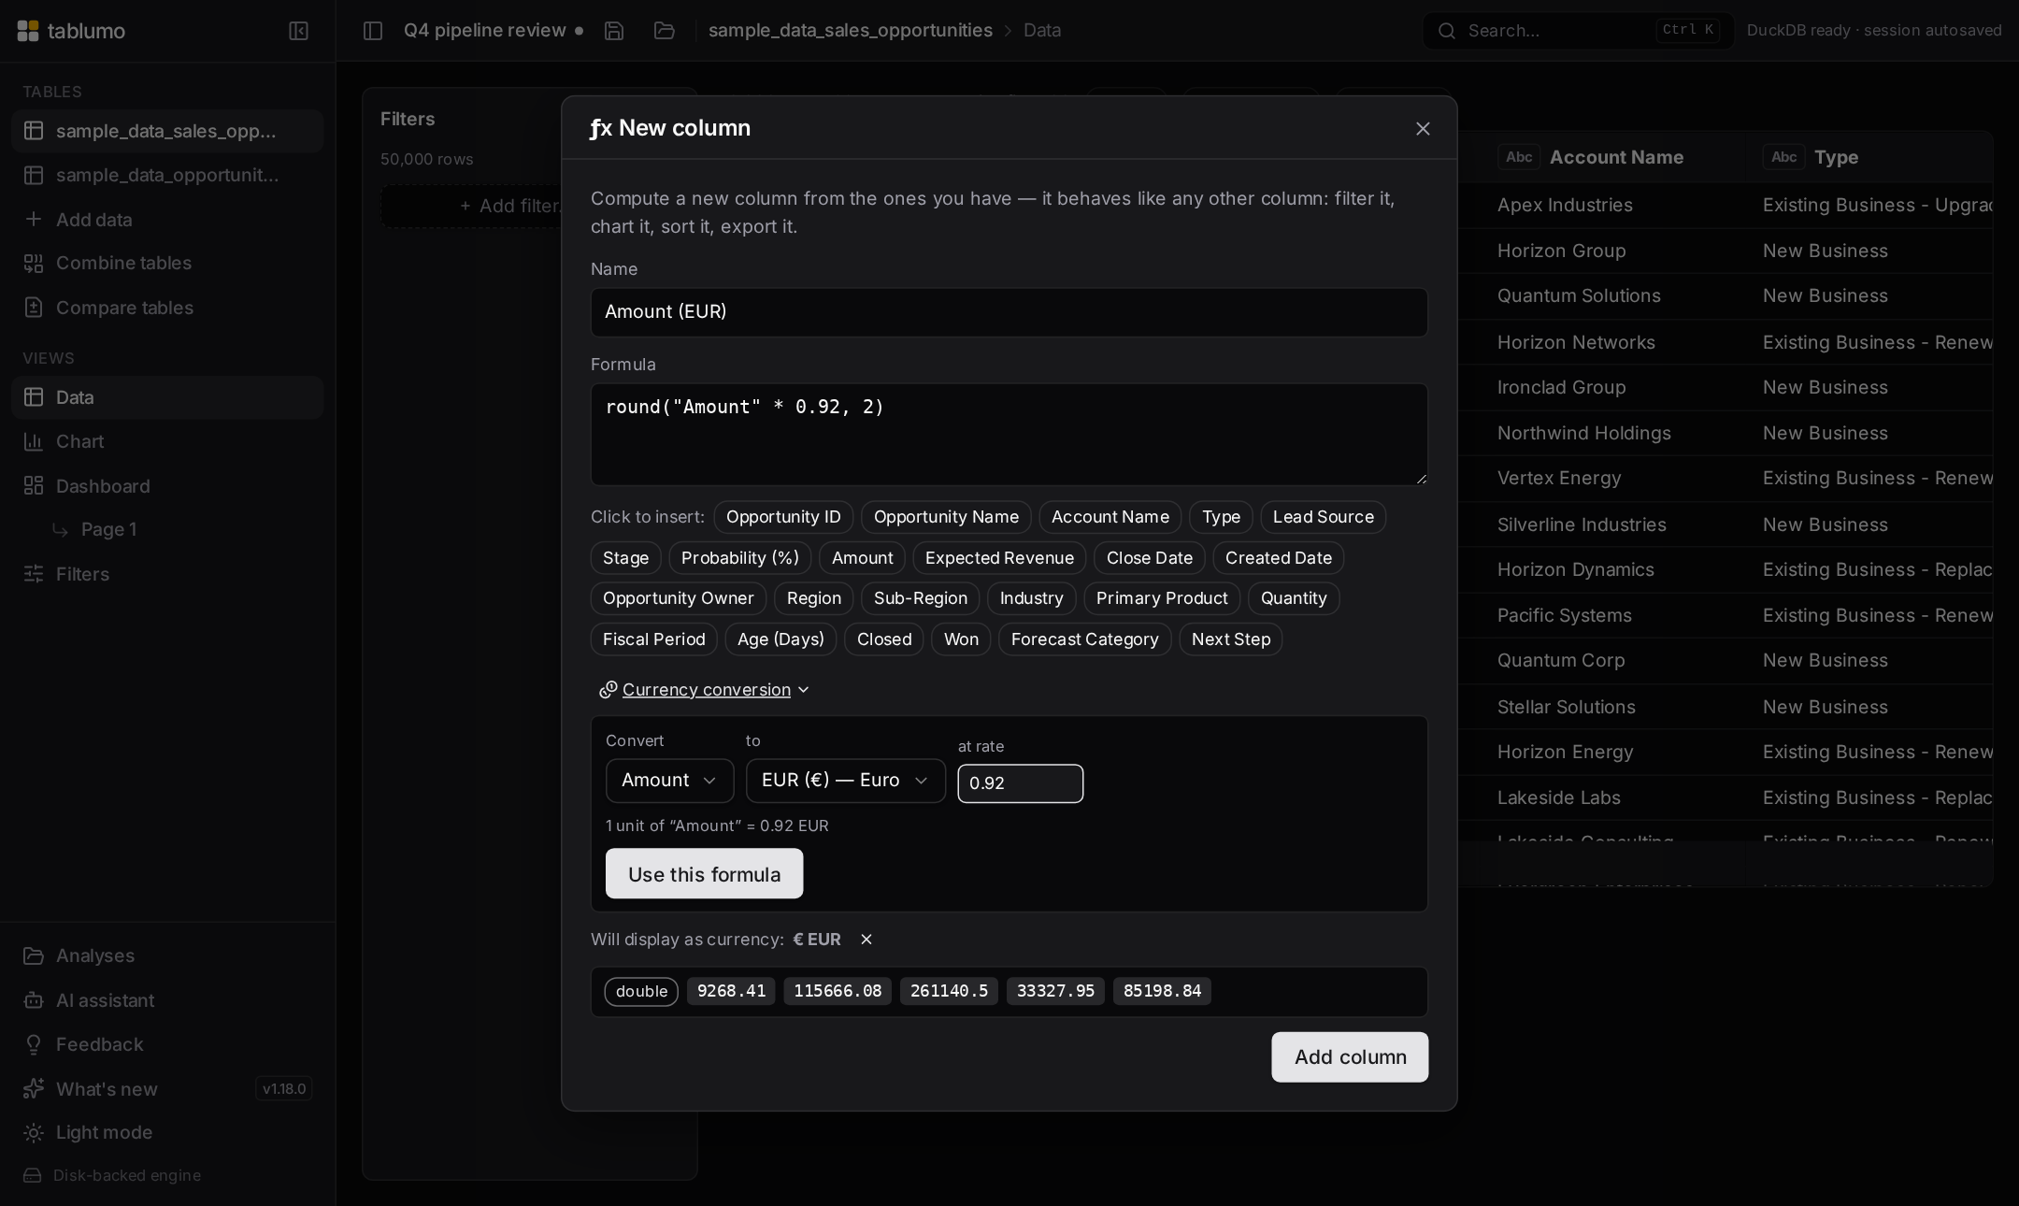This screenshot has width=2019, height=1206.
Task: Click the v1.18.0 version badge
Action: coord(284,1089)
